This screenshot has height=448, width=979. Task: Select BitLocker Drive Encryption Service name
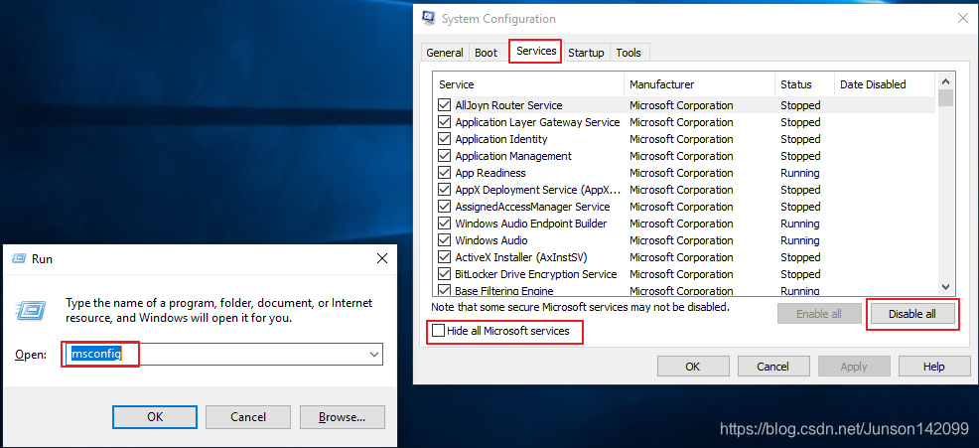pyautogui.click(x=536, y=274)
